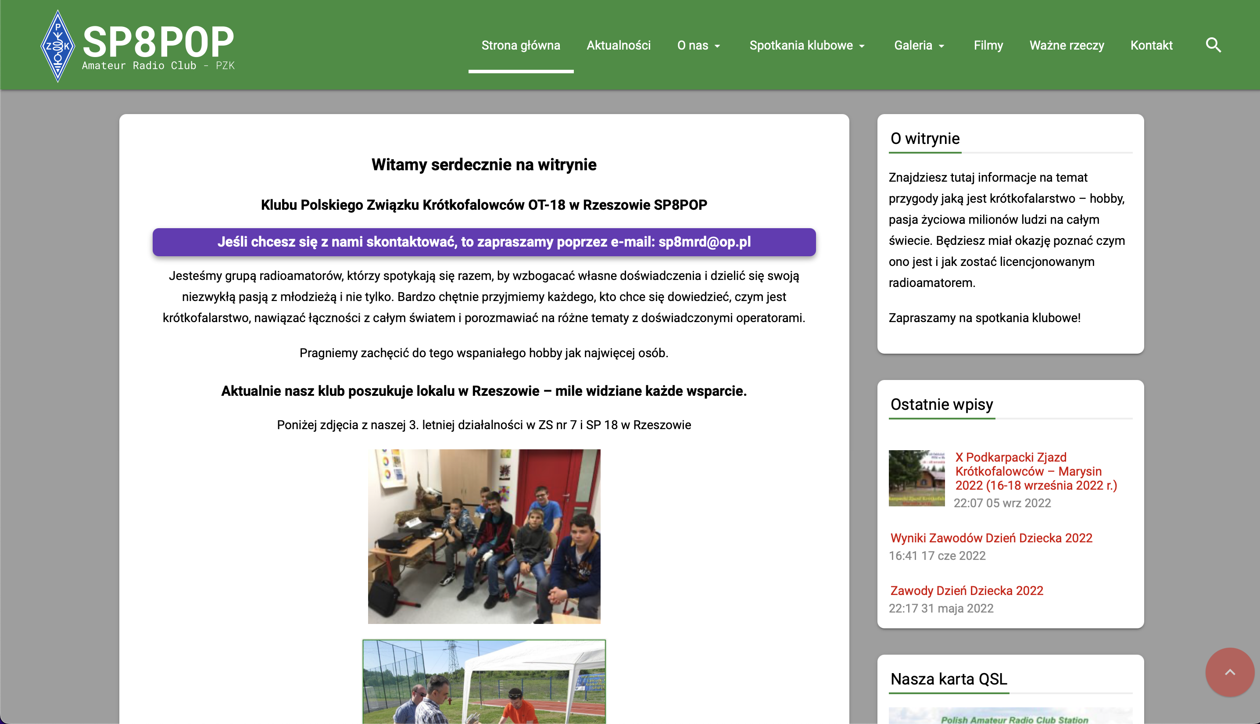The width and height of the screenshot is (1260, 724).
Task: Open Wyniki Zawodów Dzień Dziecka 2022
Action: 991,538
